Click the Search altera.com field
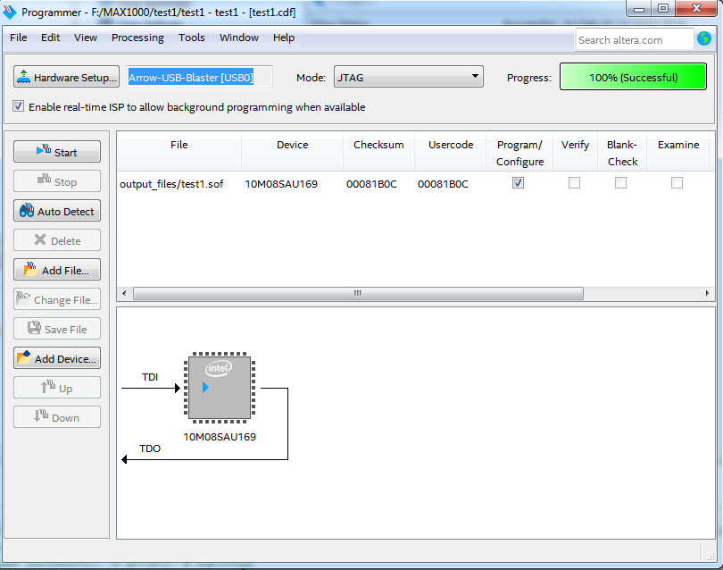This screenshot has height=570, width=723. 634,39
